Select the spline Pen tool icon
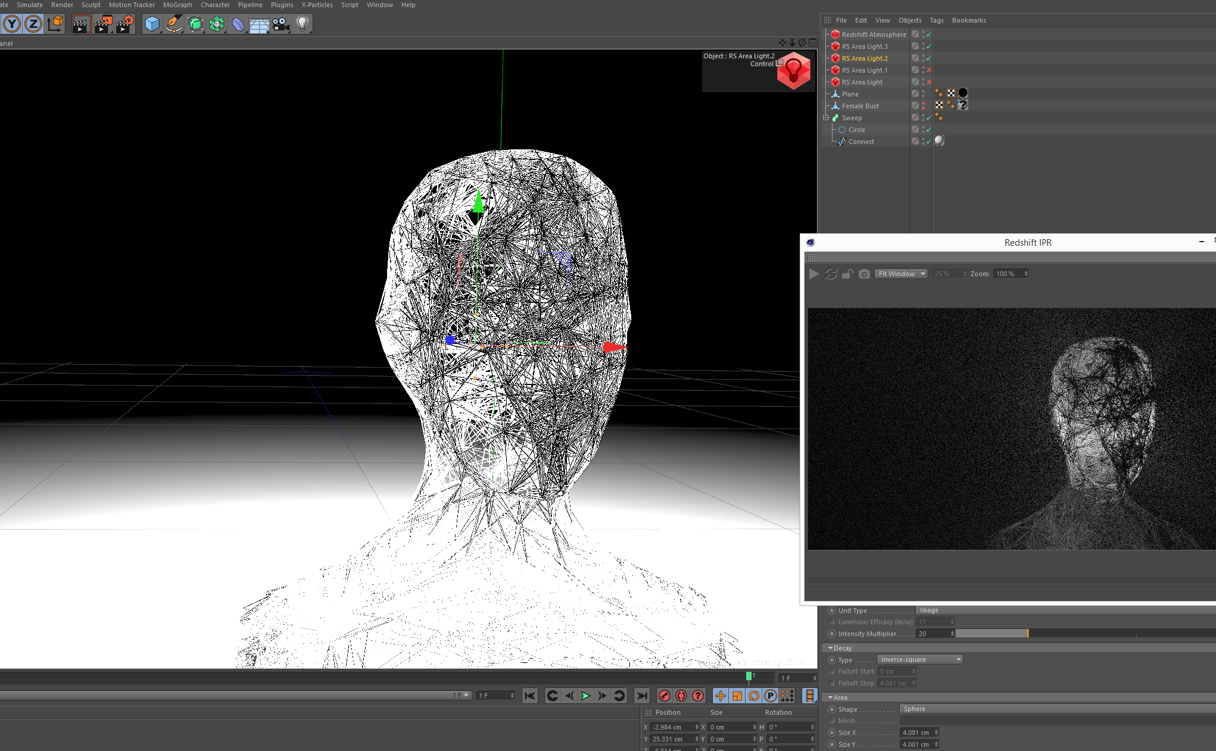The image size is (1216, 751). [x=174, y=24]
